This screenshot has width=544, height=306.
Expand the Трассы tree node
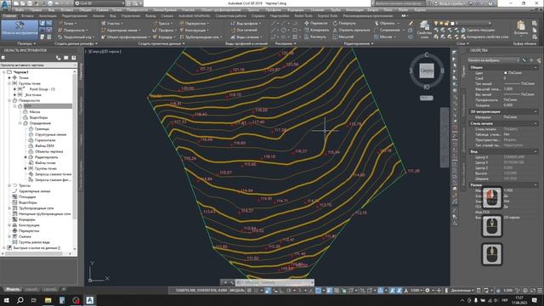(x=9, y=185)
